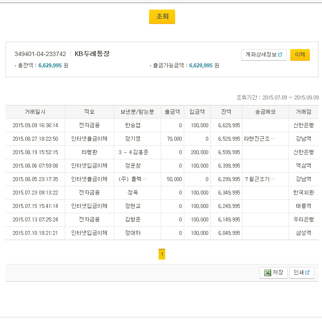Click the Excel icon on 저장 button
The height and width of the screenshot is (323, 322).
[x=268, y=273]
